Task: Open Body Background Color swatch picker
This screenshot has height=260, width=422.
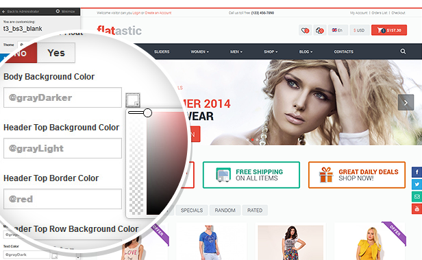Action: pyautogui.click(x=133, y=100)
